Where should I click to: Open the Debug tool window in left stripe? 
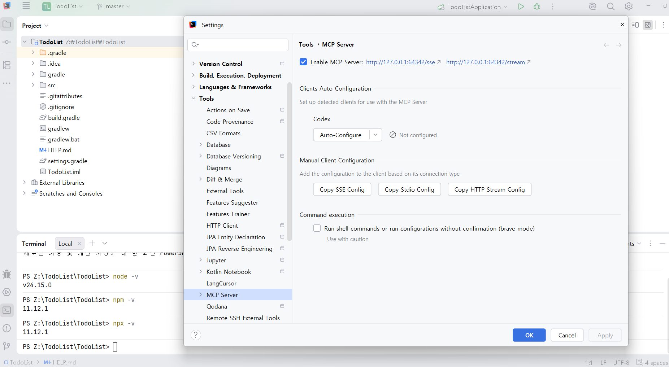[x=7, y=274]
